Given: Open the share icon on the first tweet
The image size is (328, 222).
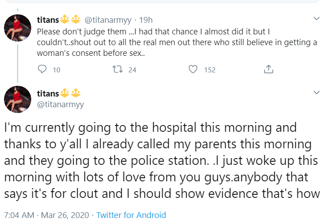Looking at the screenshot, I should 268,69.
